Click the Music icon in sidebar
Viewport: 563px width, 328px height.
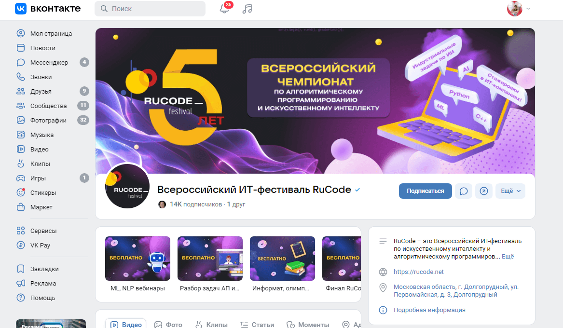[x=21, y=135]
